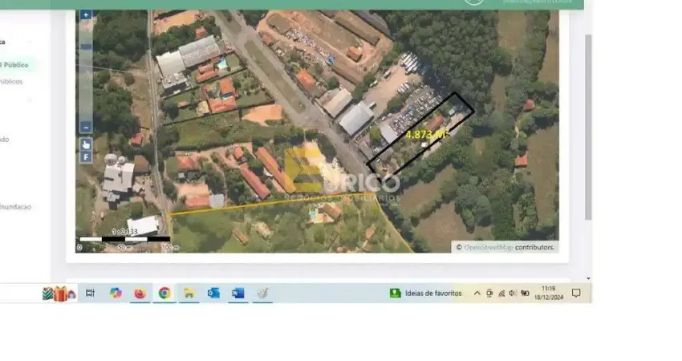The image size is (682, 361).
Task: Open the notification center icon
Action: pos(576,294)
